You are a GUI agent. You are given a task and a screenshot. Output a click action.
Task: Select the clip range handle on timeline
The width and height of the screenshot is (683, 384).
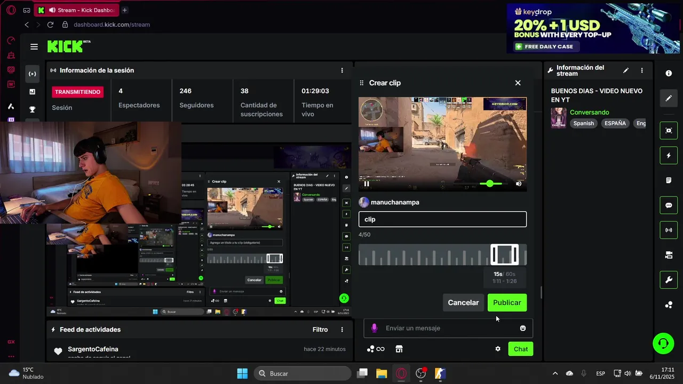[504, 254]
